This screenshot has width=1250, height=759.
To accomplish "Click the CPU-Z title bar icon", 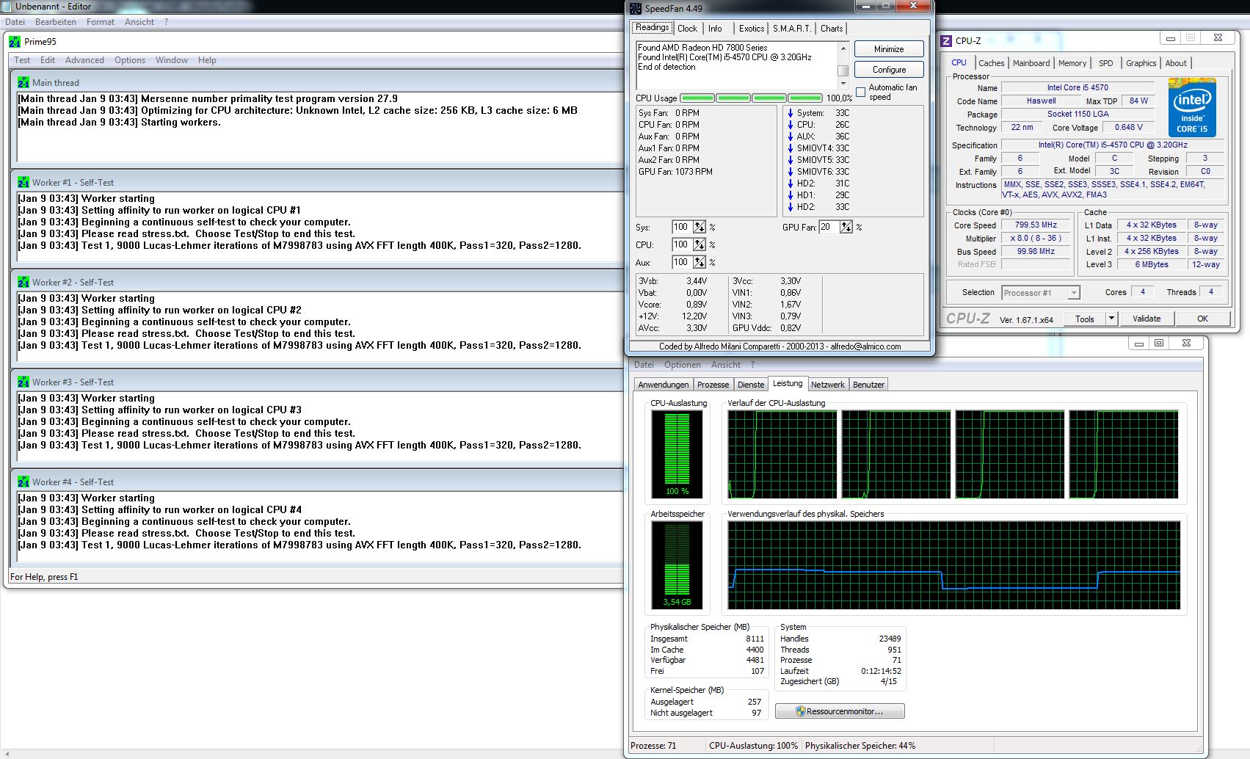I will click(947, 41).
